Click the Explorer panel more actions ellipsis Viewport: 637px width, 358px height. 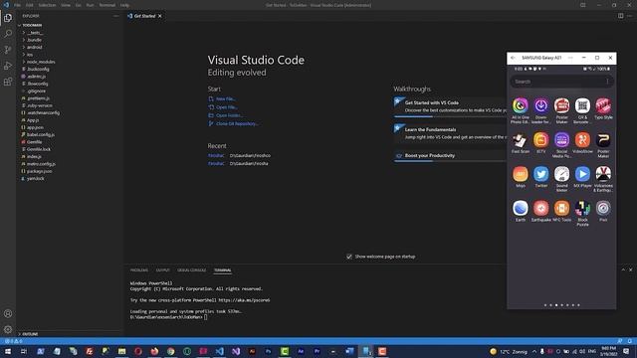116,16
